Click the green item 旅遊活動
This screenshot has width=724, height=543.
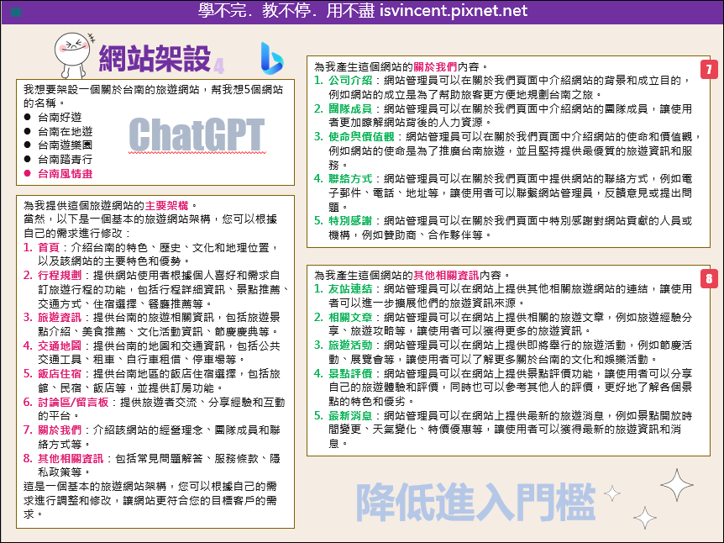(350, 345)
